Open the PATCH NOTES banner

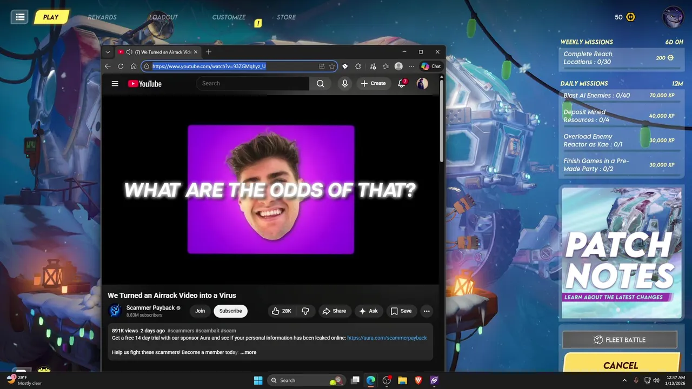[621, 253]
